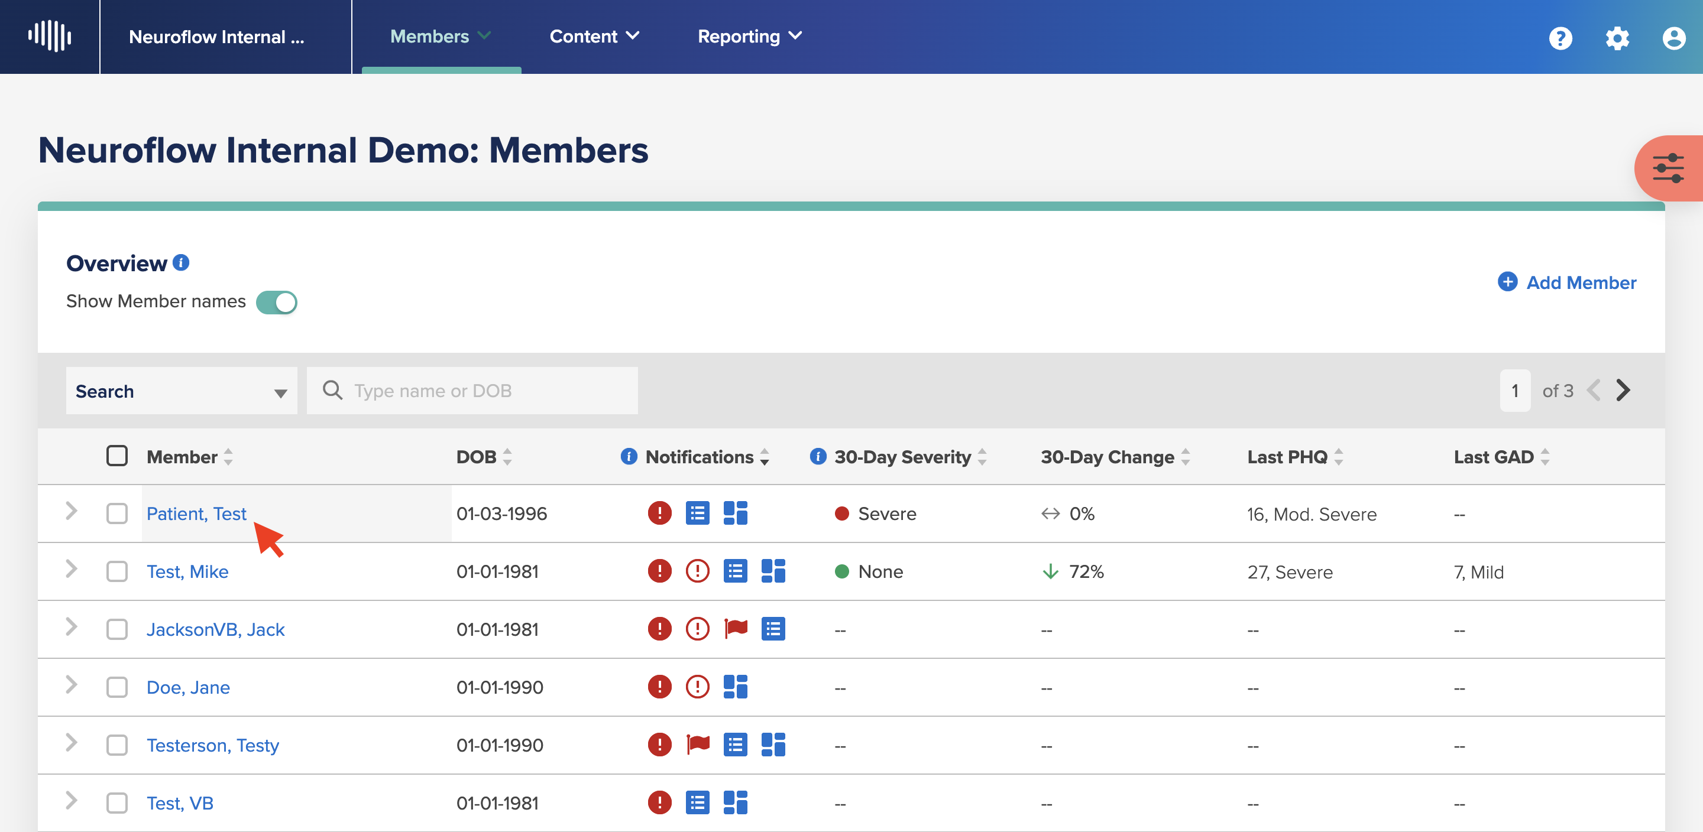Open the Test, Mike member link
The width and height of the screenshot is (1703, 832).
(188, 571)
